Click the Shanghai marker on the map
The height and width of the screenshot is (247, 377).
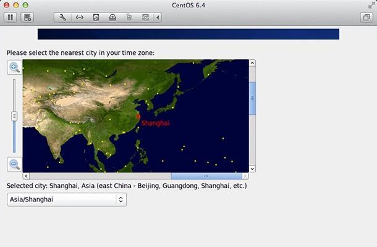point(138,116)
